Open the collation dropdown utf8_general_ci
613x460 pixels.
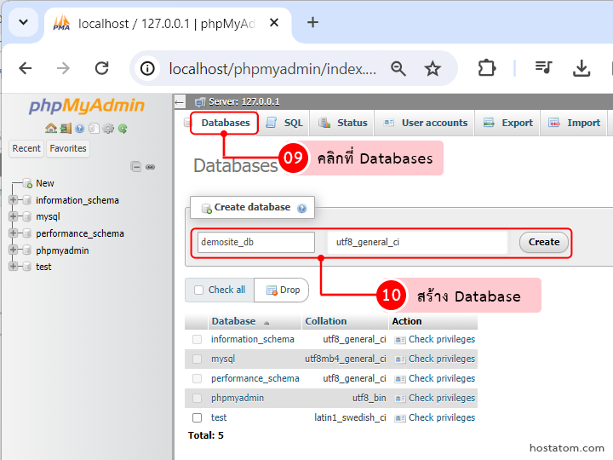pos(417,242)
